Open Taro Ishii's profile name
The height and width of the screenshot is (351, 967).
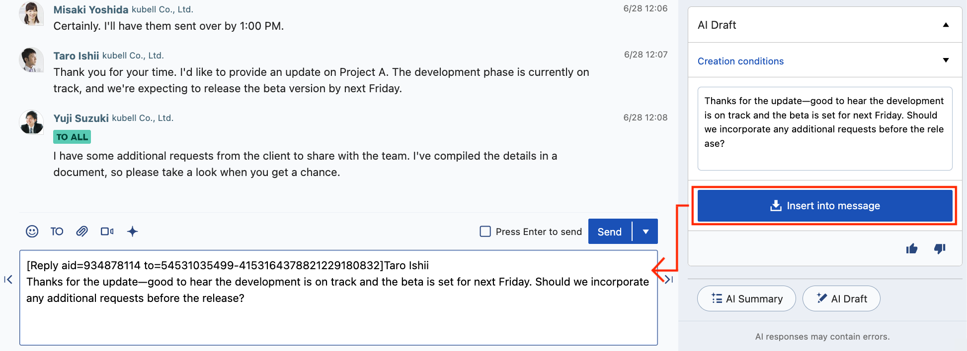[x=76, y=56]
